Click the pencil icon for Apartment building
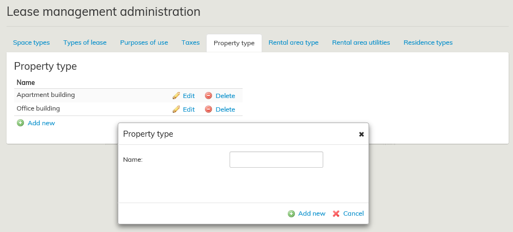513x232 pixels. click(x=176, y=96)
